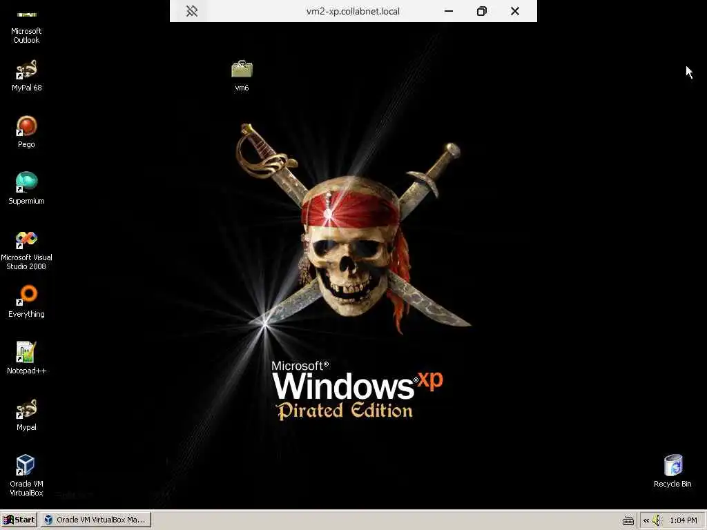Viewport: 707px width, 530px height.
Task: Select the Recycle Bin icon
Action: pyautogui.click(x=672, y=471)
